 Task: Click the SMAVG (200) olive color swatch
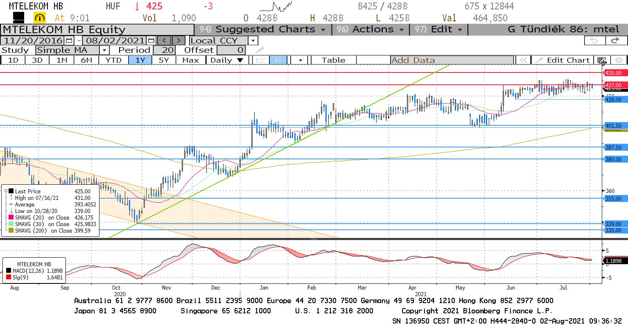[x=11, y=231]
